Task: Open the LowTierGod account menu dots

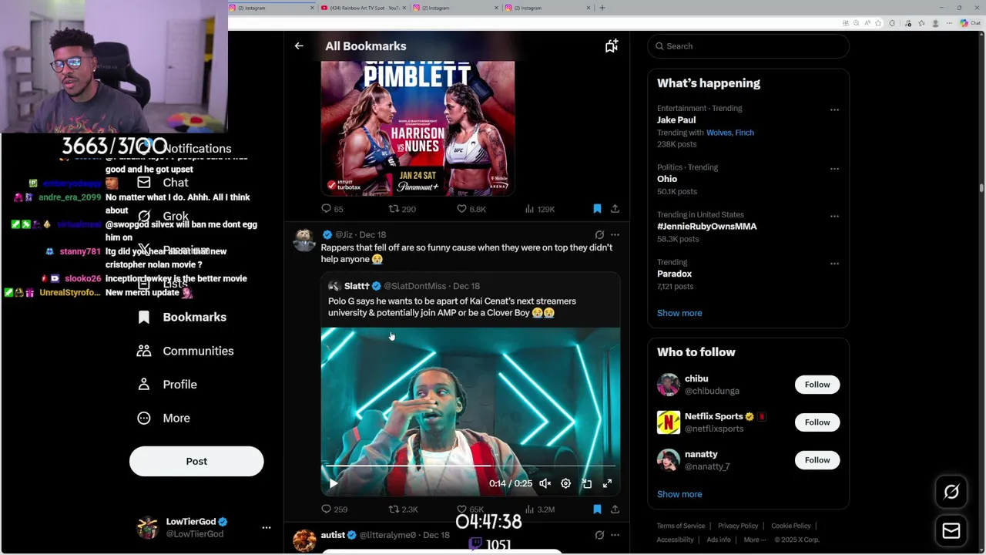Action: pyautogui.click(x=267, y=528)
